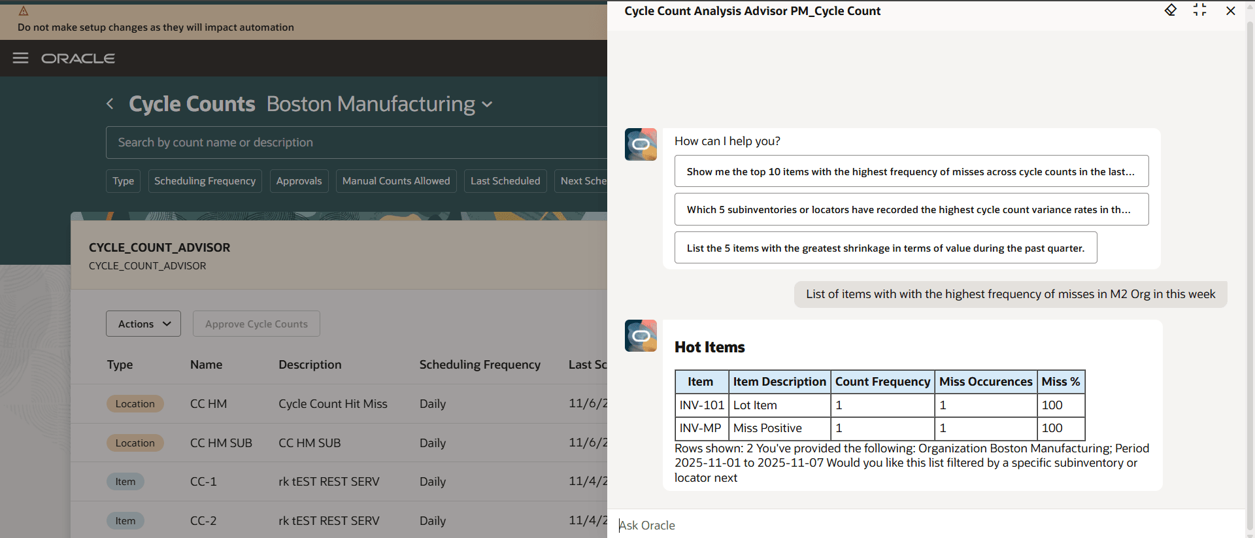Click the Type column header
Screen dimensions: 1255x538
120,365
